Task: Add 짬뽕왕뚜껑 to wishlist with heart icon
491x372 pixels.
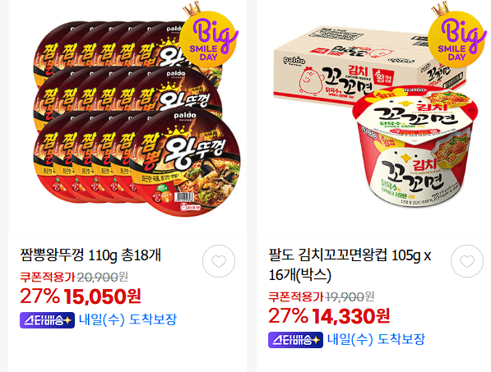Action: [x=219, y=261]
